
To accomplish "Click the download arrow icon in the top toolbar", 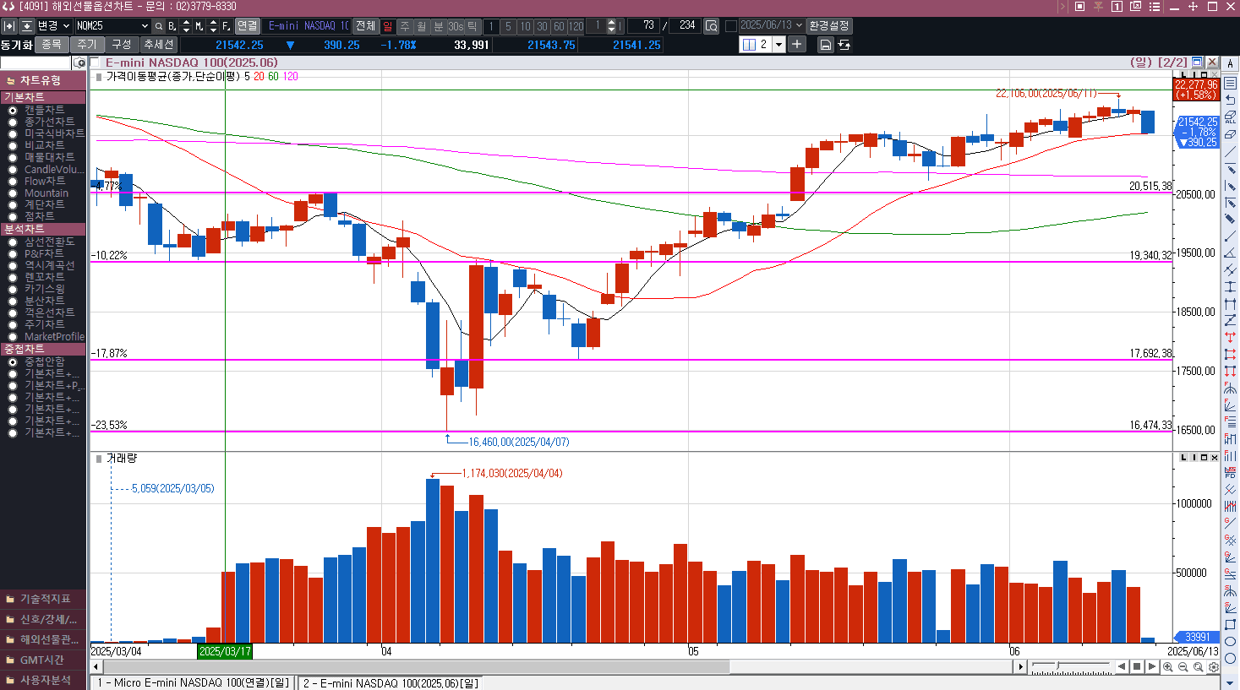I will [27, 26].
